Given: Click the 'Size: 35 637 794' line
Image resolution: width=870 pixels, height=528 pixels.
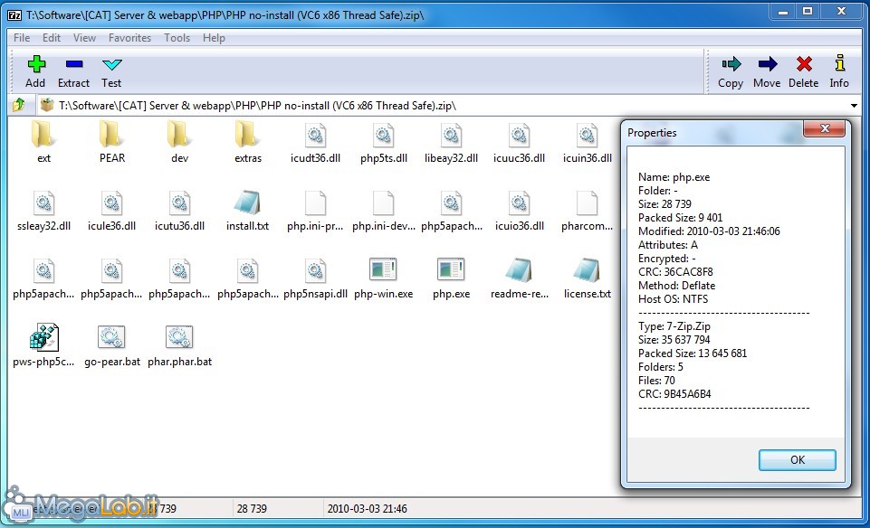Looking at the screenshot, I should (x=674, y=340).
